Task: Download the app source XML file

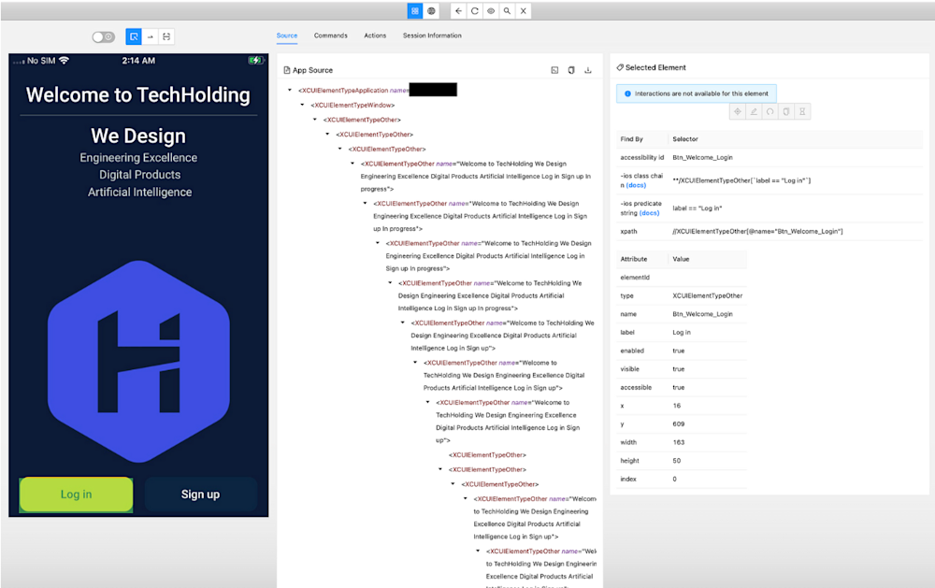Action: click(x=588, y=70)
